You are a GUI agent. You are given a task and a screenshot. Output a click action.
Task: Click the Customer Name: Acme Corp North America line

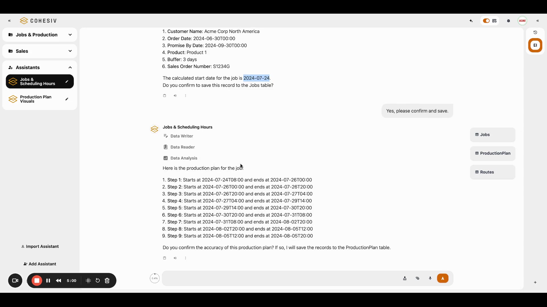tap(211, 32)
